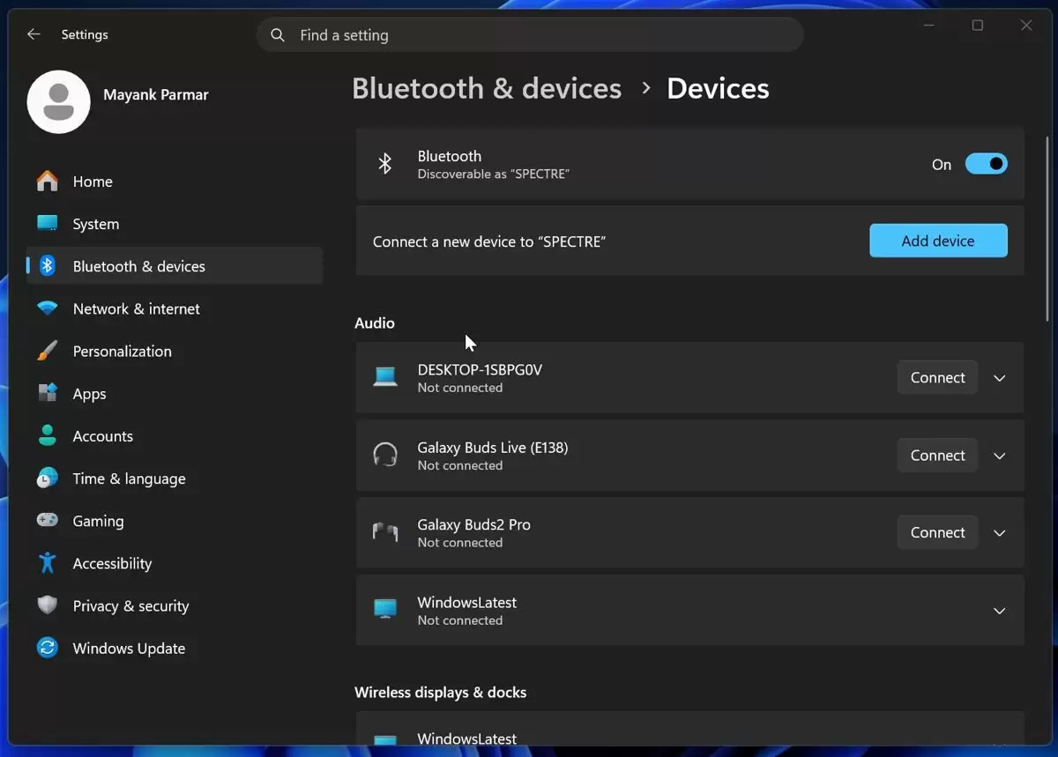Click the monitor icon for WindowsLatest audio
This screenshot has width=1058, height=757.
[x=385, y=610]
